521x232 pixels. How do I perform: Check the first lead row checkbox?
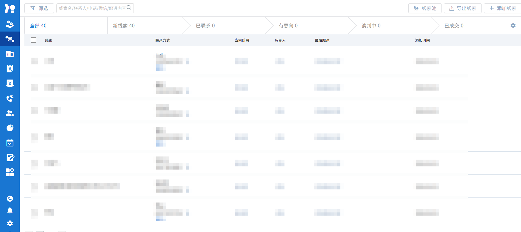34,61
